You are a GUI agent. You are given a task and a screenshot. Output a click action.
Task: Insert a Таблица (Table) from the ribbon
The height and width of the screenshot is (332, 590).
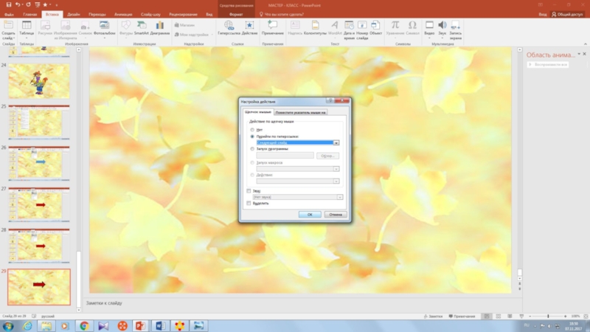(27, 28)
